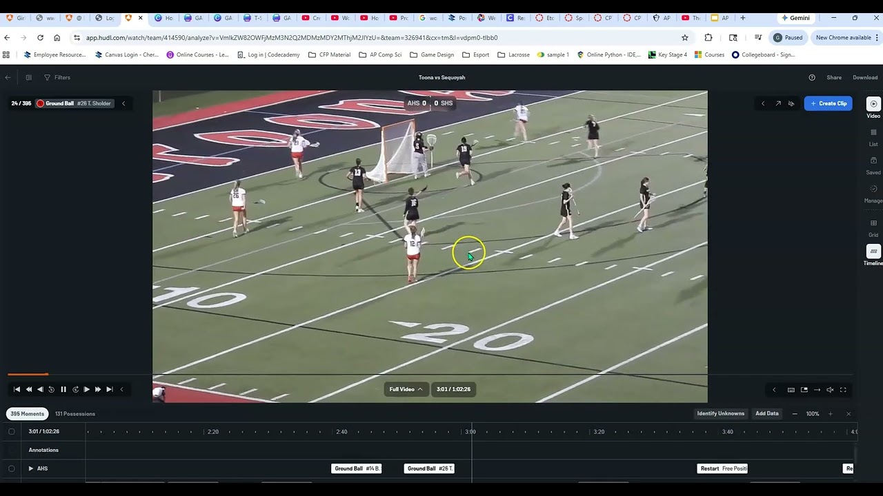This screenshot has width=883, height=496.
Task: Toggle the sidebar panel icon
Action: point(28,78)
